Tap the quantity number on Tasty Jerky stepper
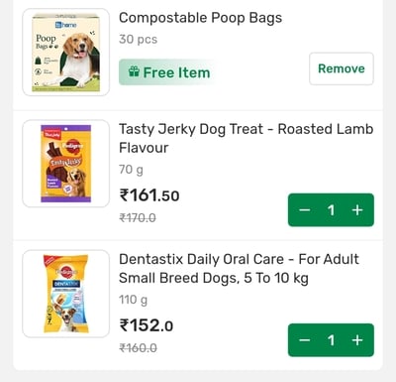396x382 pixels. (331, 210)
